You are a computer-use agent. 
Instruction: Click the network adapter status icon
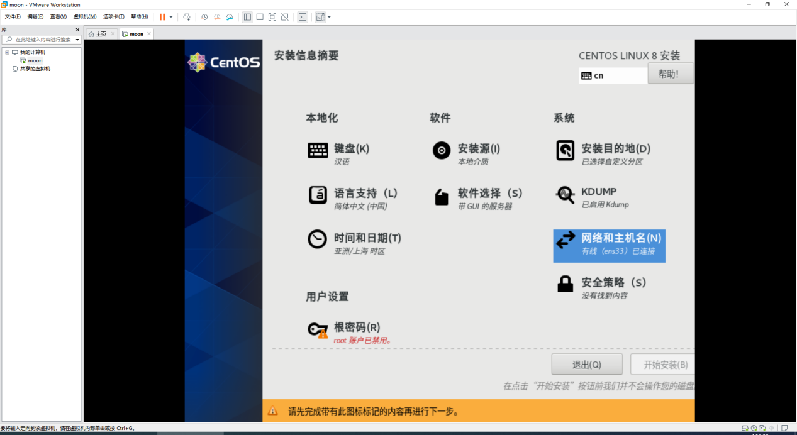(762, 428)
